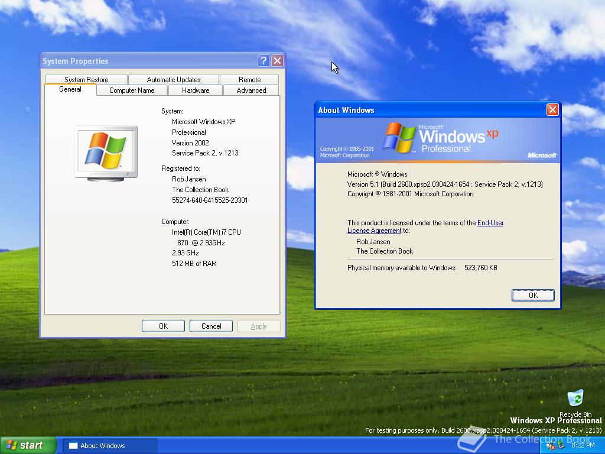Click the Apply button in System Properties

pos(259,326)
